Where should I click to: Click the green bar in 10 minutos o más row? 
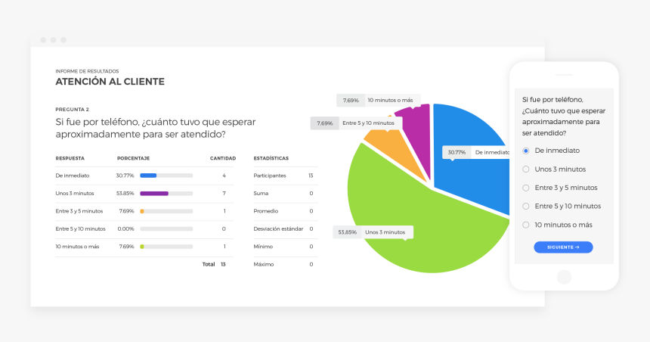pos(142,247)
